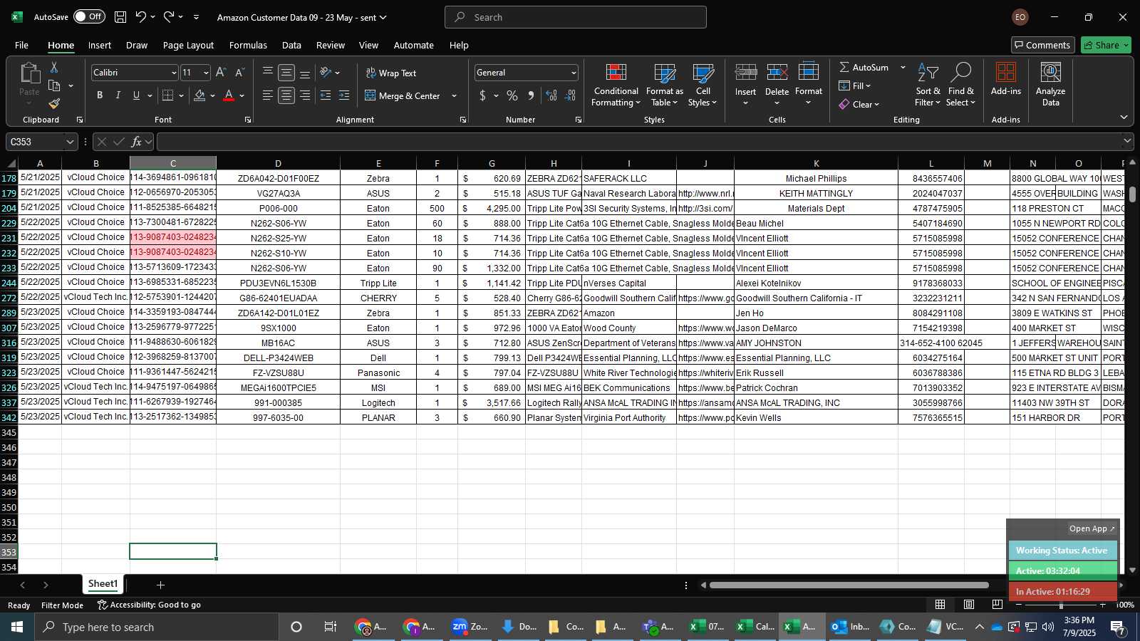Switch to the Insert tab
The width and height of the screenshot is (1140, 641).
coord(100,45)
